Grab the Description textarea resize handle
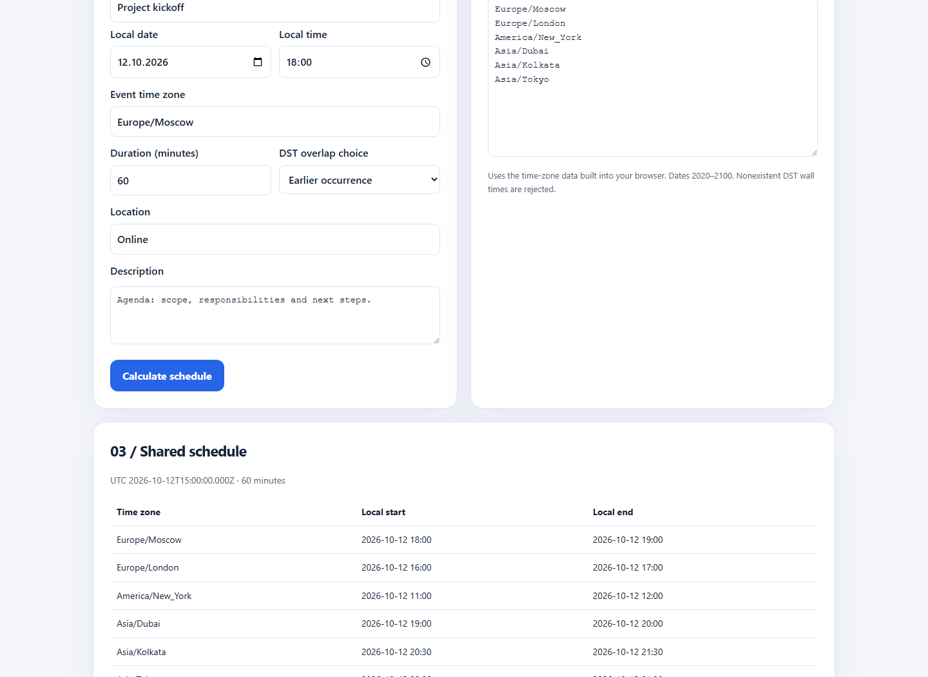The height and width of the screenshot is (677, 928). pos(436,340)
